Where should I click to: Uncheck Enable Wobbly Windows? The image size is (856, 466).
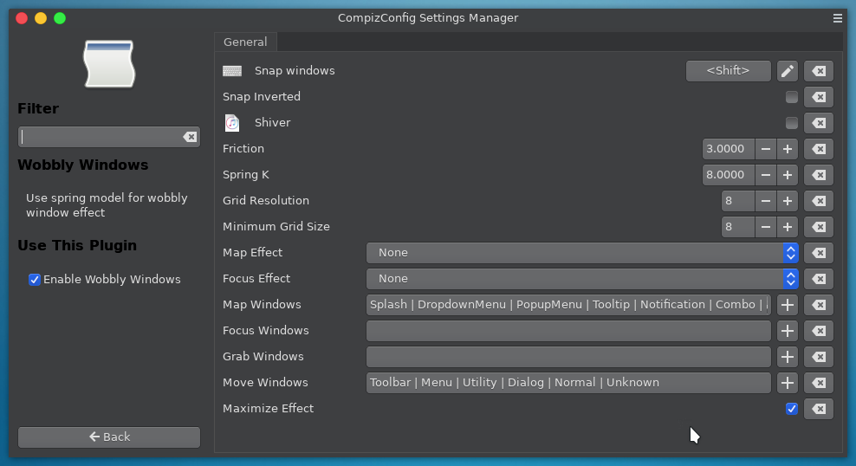tap(35, 280)
